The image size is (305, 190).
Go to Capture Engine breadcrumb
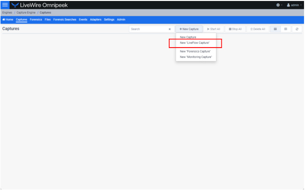click(x=26, y=13)
